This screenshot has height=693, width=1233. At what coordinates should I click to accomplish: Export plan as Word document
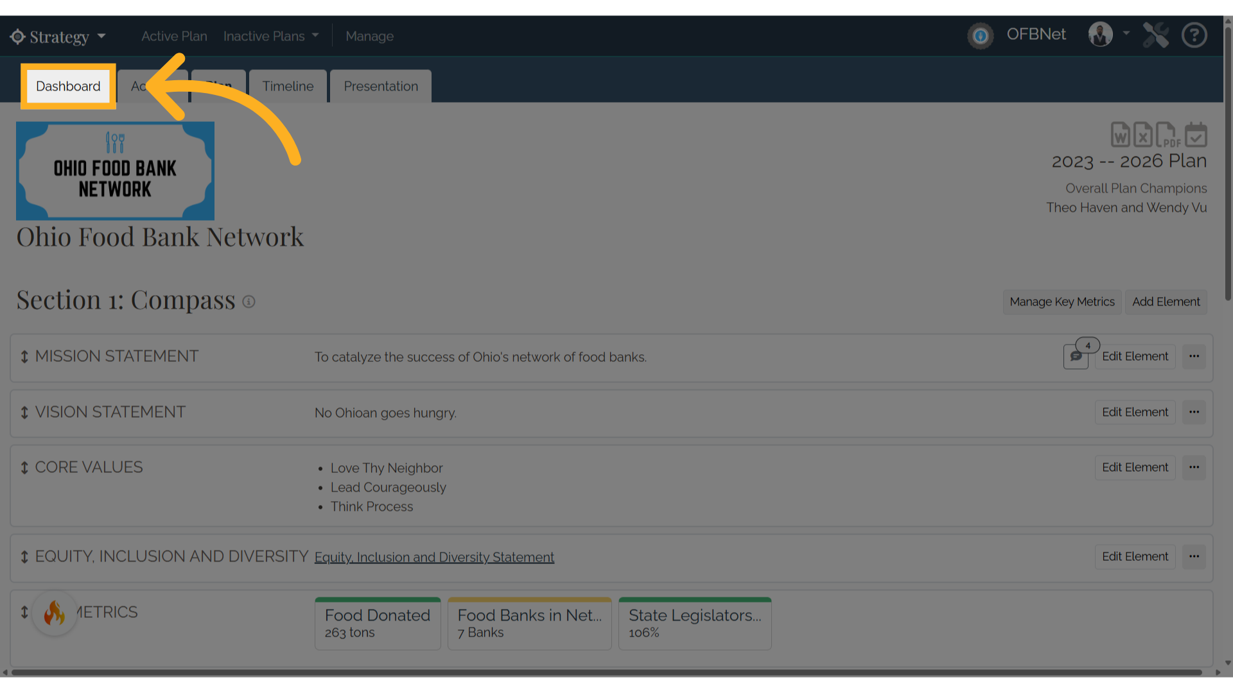[x=1120, y=135]
